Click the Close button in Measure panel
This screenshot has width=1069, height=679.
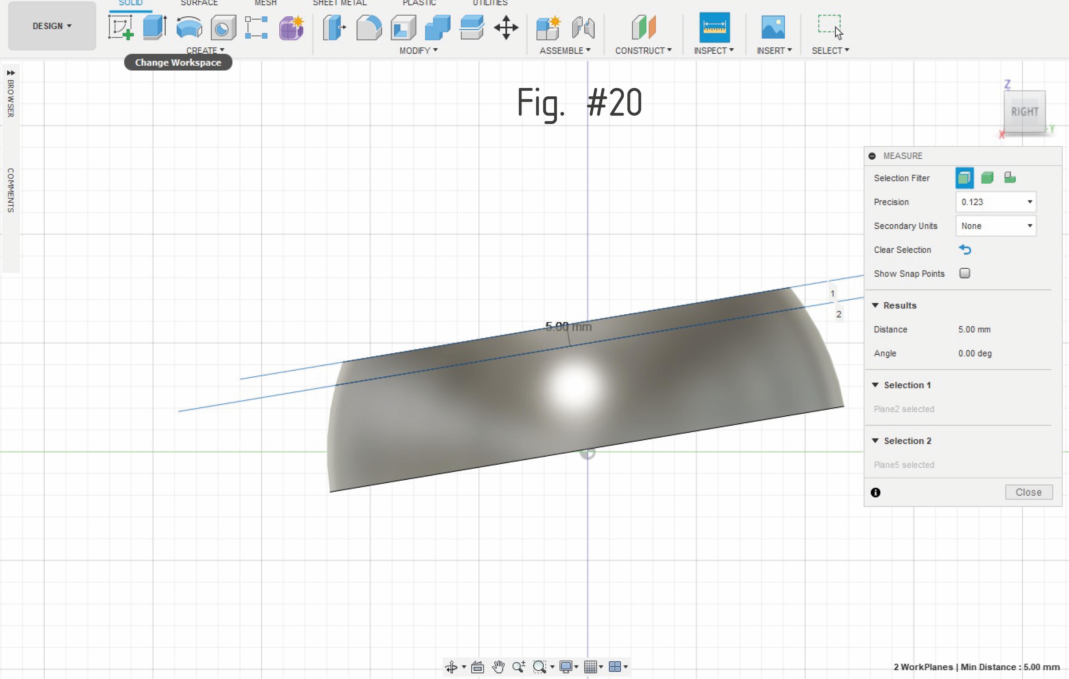(1028, 492)
